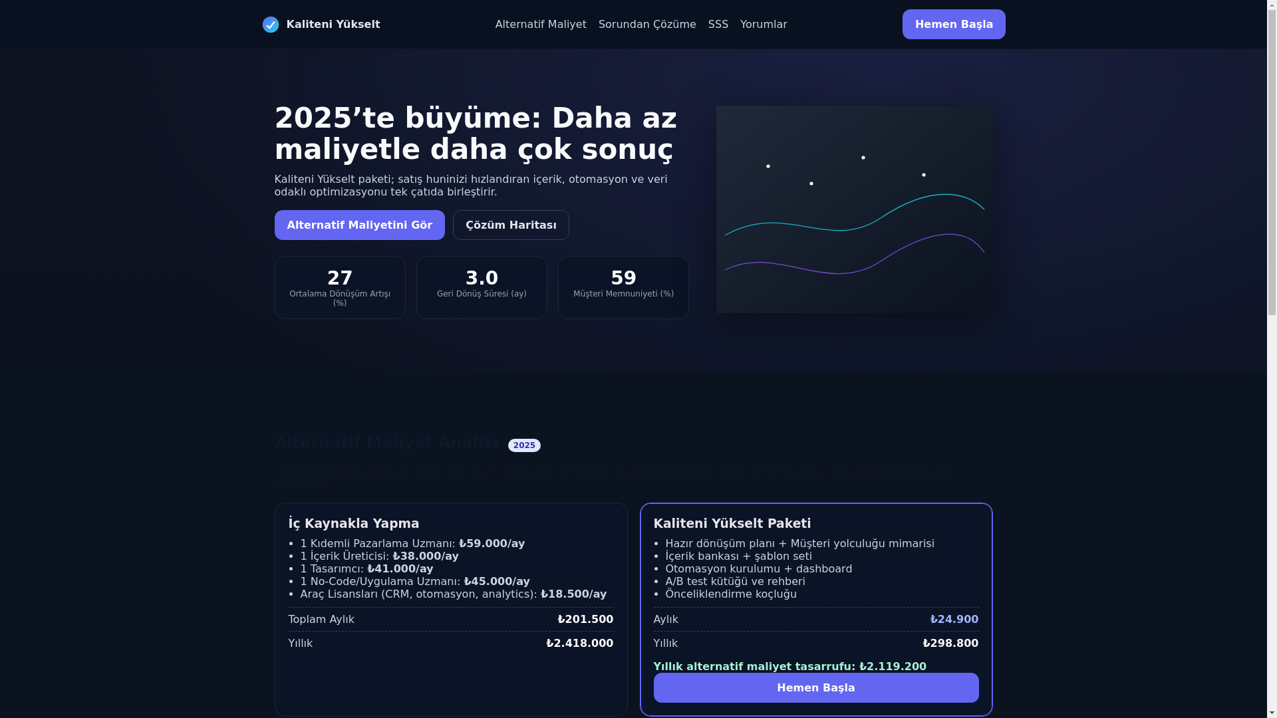The width and height of the screenshot is (1277, 718).
Task: Select the 27 conversion increase stat card
Action: click(x=339, y=287)
